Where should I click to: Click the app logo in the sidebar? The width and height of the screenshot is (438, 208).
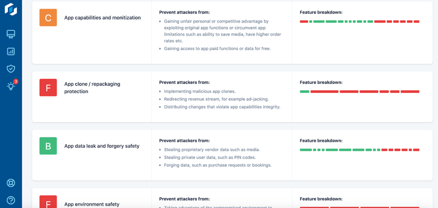tap(11, 9)
